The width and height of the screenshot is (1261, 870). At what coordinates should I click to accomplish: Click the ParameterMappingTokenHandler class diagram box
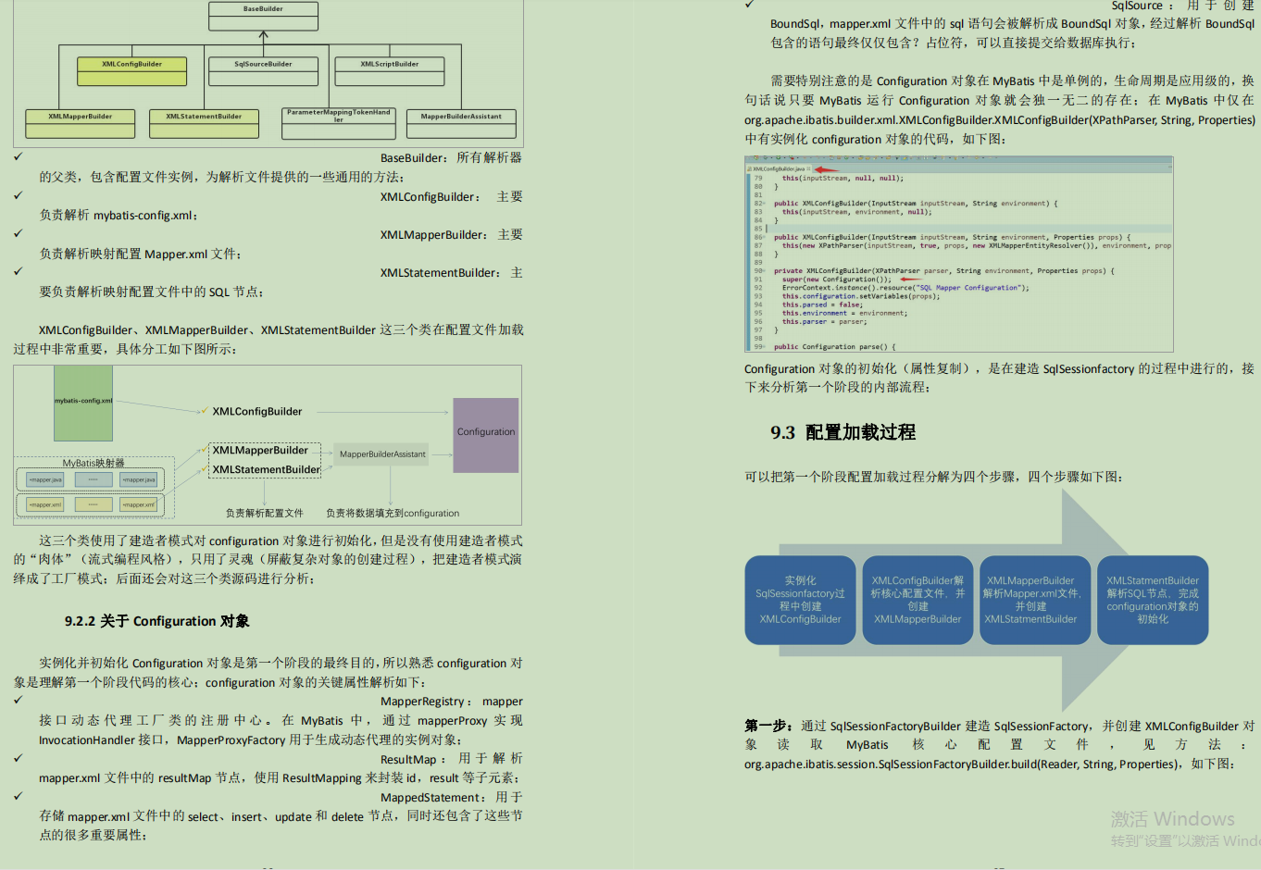tap(339, 123)
